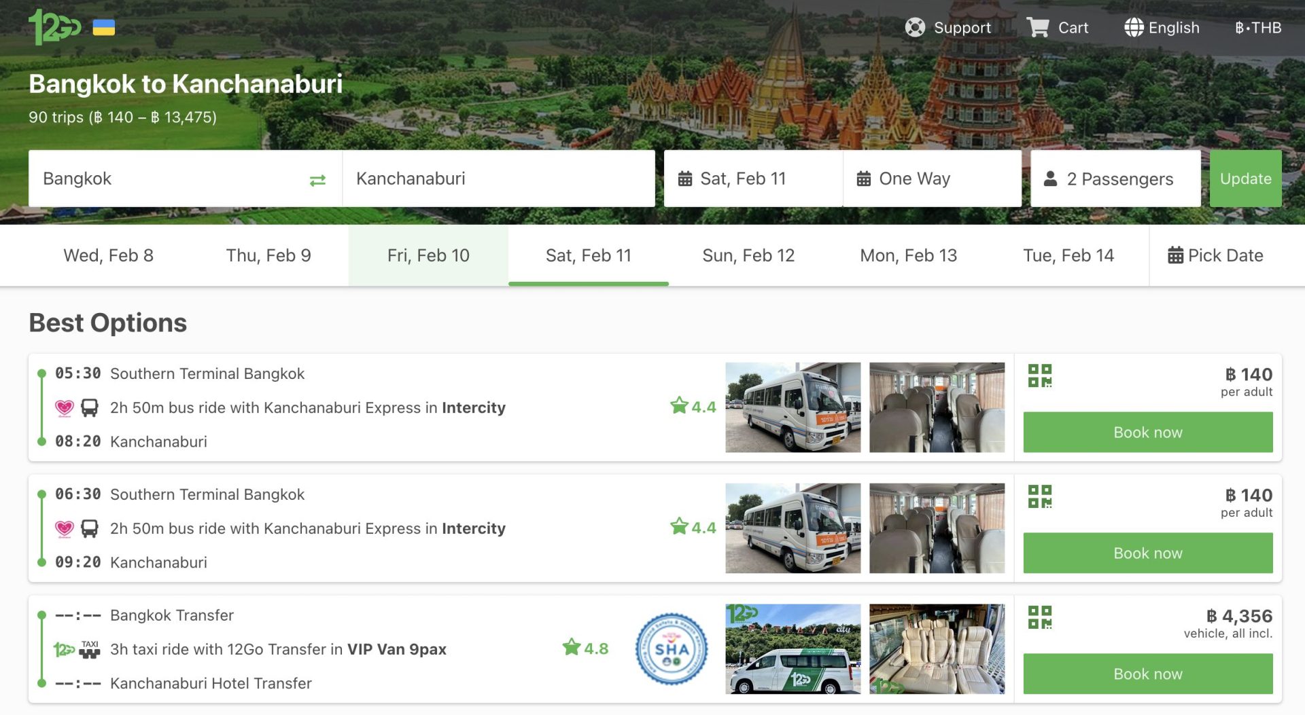The image size is (1305, 715).
Task: View VIP van interior photo thumbnail
Action: pos(937,649)
